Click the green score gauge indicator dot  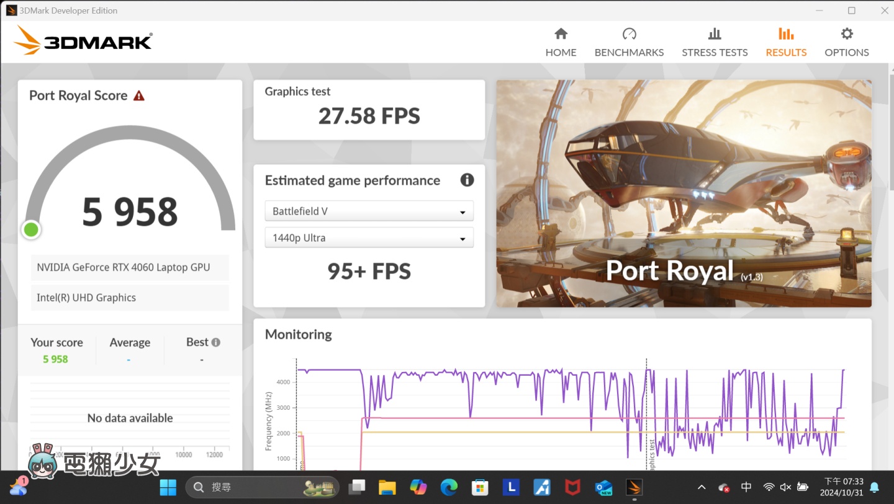31,230
